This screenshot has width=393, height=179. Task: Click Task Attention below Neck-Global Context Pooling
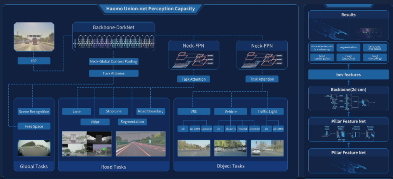(114, 73)
